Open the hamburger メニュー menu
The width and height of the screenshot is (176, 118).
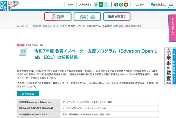point(171,5)
